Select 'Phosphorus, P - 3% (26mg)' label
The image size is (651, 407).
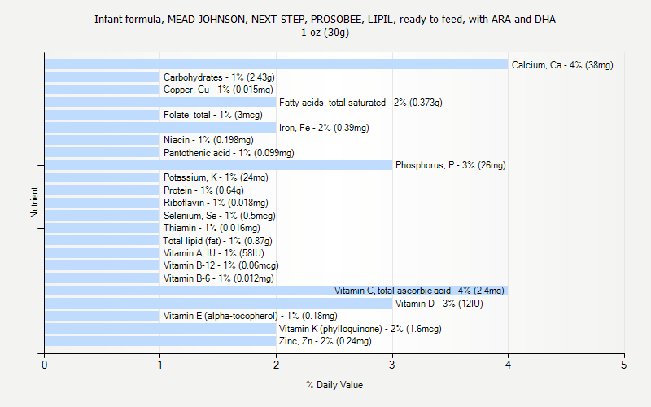[451, 165]
